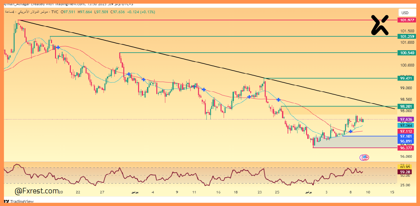Click the red 97.112 moving average label
This screenshot has height=206, width=420.
pos(406,131)
